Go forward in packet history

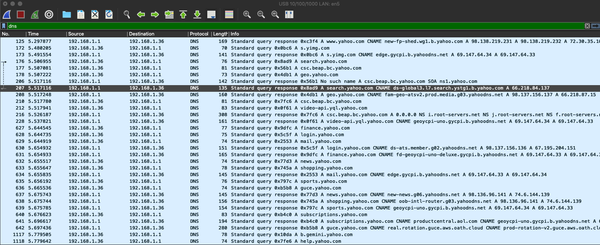155,14
